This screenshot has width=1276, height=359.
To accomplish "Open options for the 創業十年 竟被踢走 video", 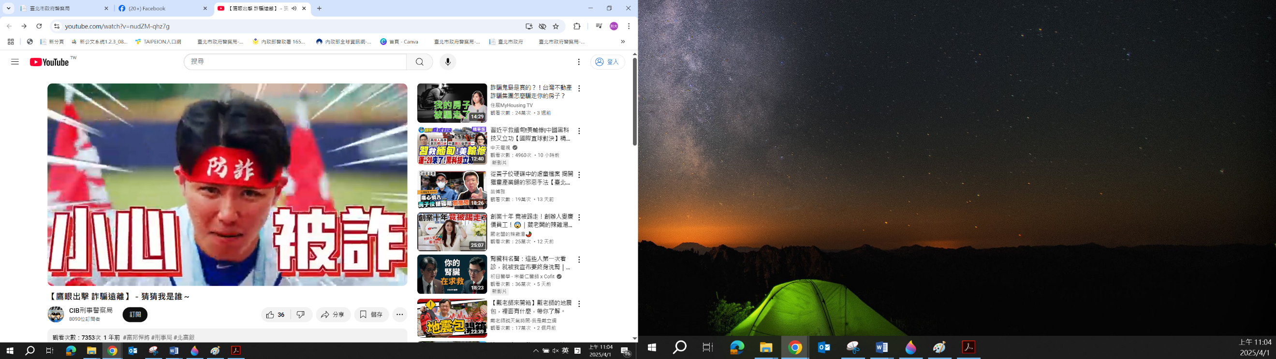I will pos(579,217).
